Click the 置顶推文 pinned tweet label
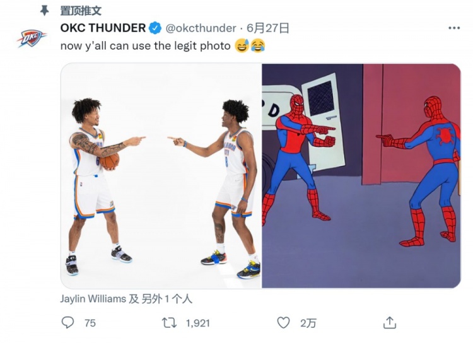473x343 pixels. pyautogui.click(x=81, y=11)
